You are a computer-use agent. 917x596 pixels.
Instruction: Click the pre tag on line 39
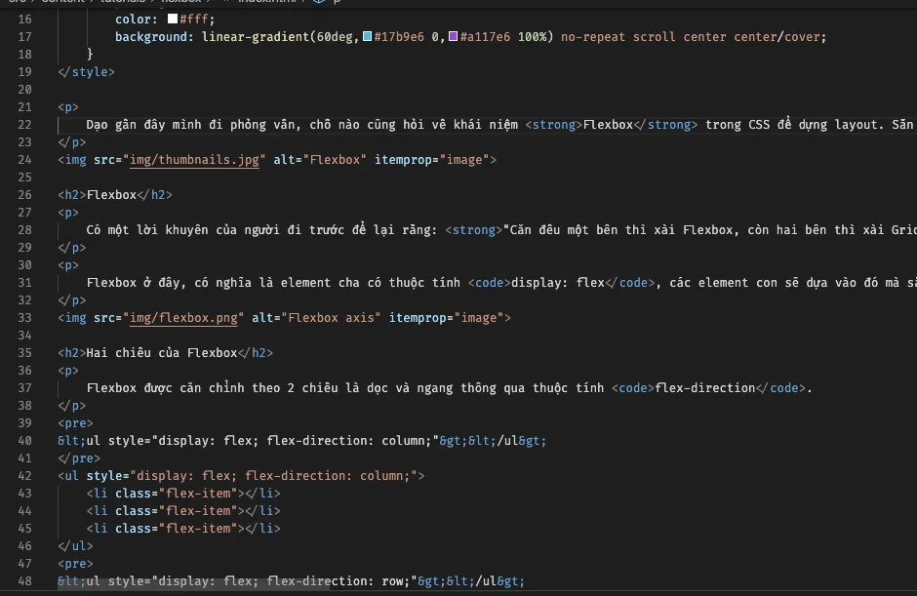coord(75,422)
